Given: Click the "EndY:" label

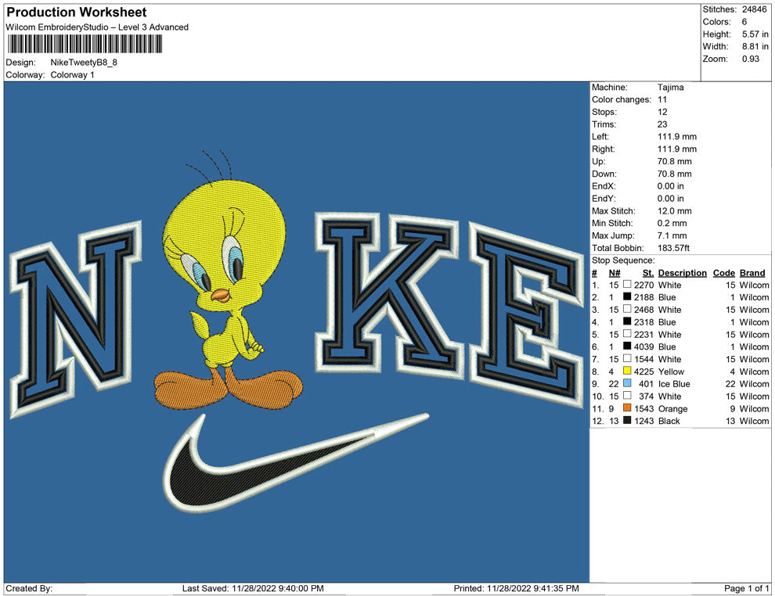Looking at the screenshot, I should (x=604, y=198).
